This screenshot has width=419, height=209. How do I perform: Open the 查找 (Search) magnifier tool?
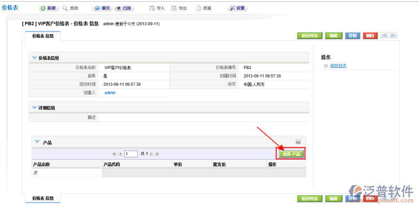(x=70, y=8)
